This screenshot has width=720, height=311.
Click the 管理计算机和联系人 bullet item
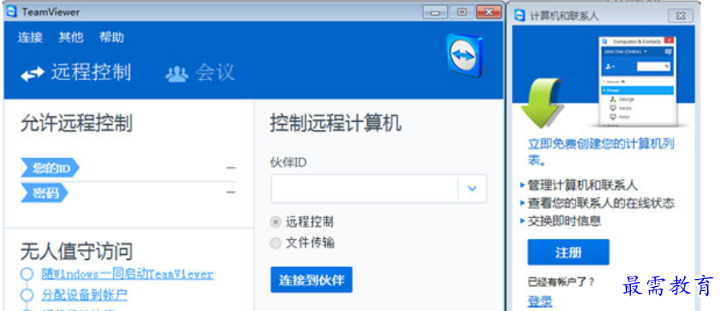tap(582, 185)
